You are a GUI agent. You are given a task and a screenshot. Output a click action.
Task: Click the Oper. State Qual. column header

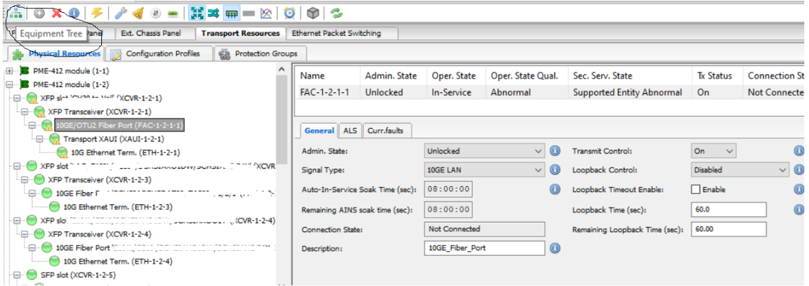[525, 76]
